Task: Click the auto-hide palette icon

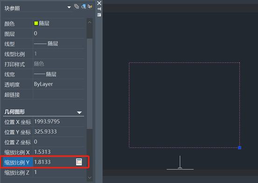Action: (x=99, y=9)
